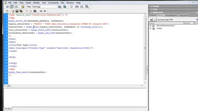This screenshot has height=111, width=198.
Task: Click the <title>Test Page</title> line
Action: 23,45
